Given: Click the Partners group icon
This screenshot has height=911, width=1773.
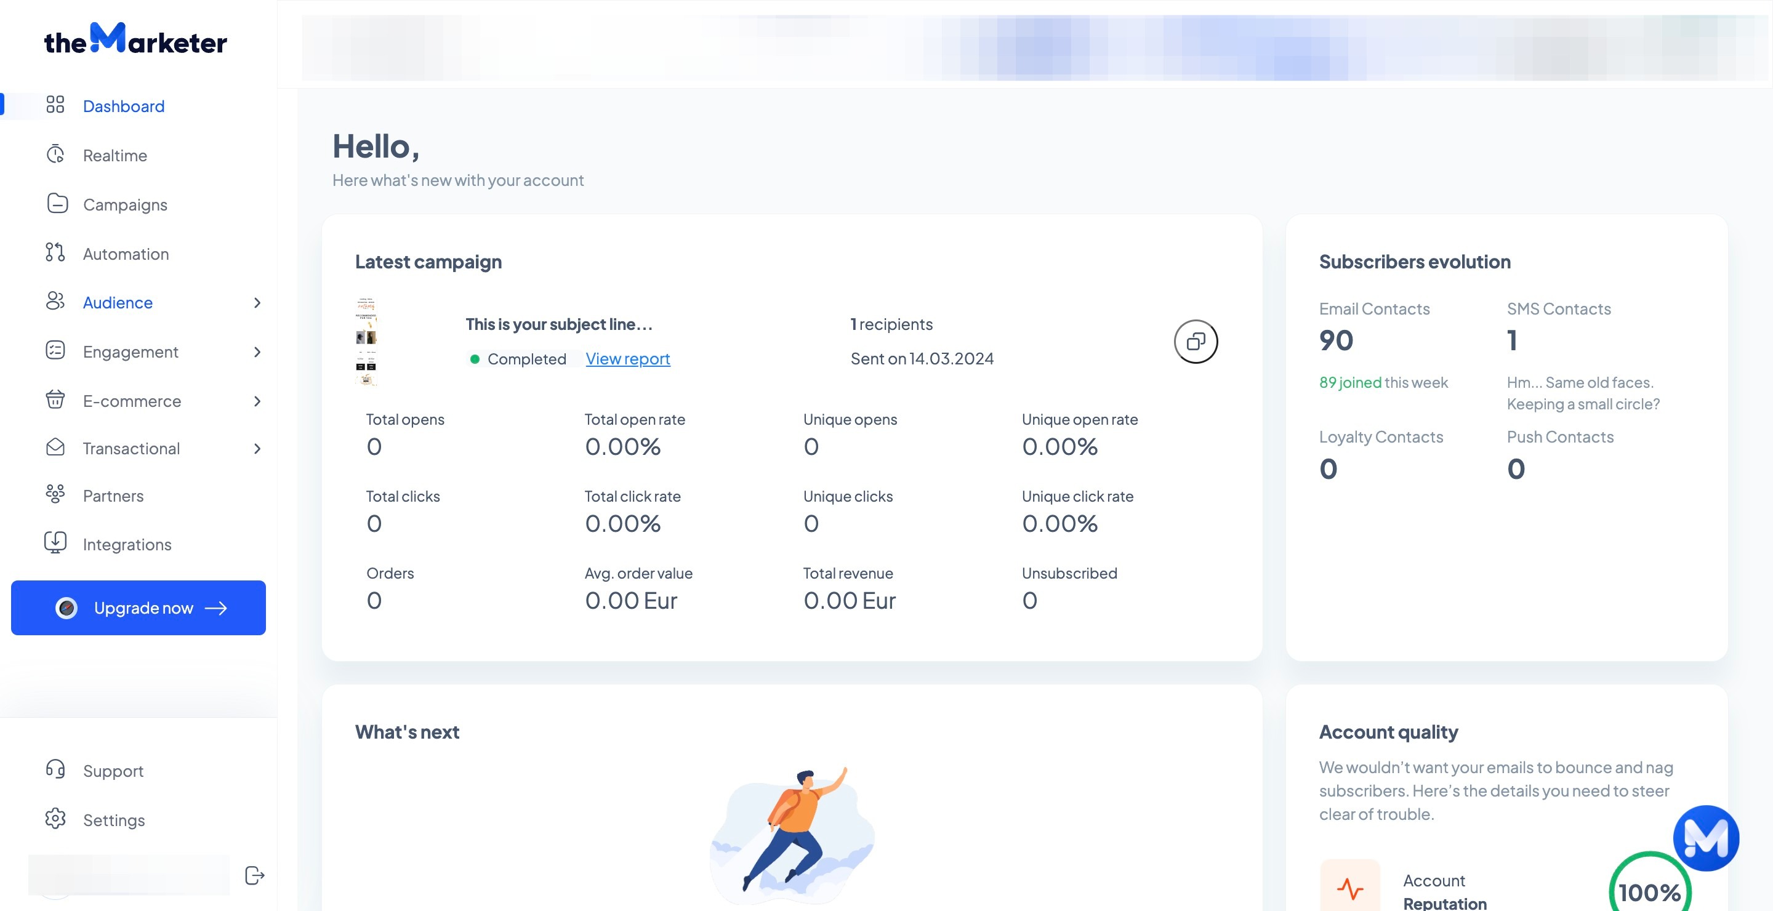Looking at the screenshot, I should [x=55, y=494].
